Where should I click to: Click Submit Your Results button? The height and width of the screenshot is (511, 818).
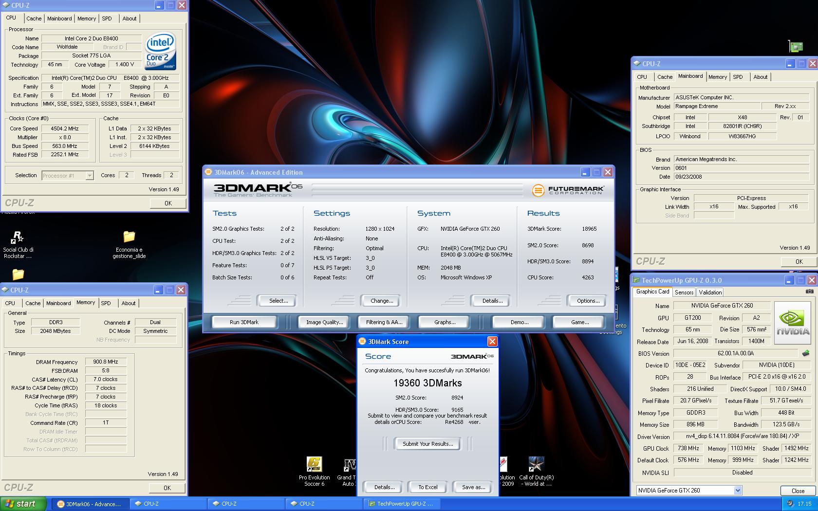tap(428, 444)
